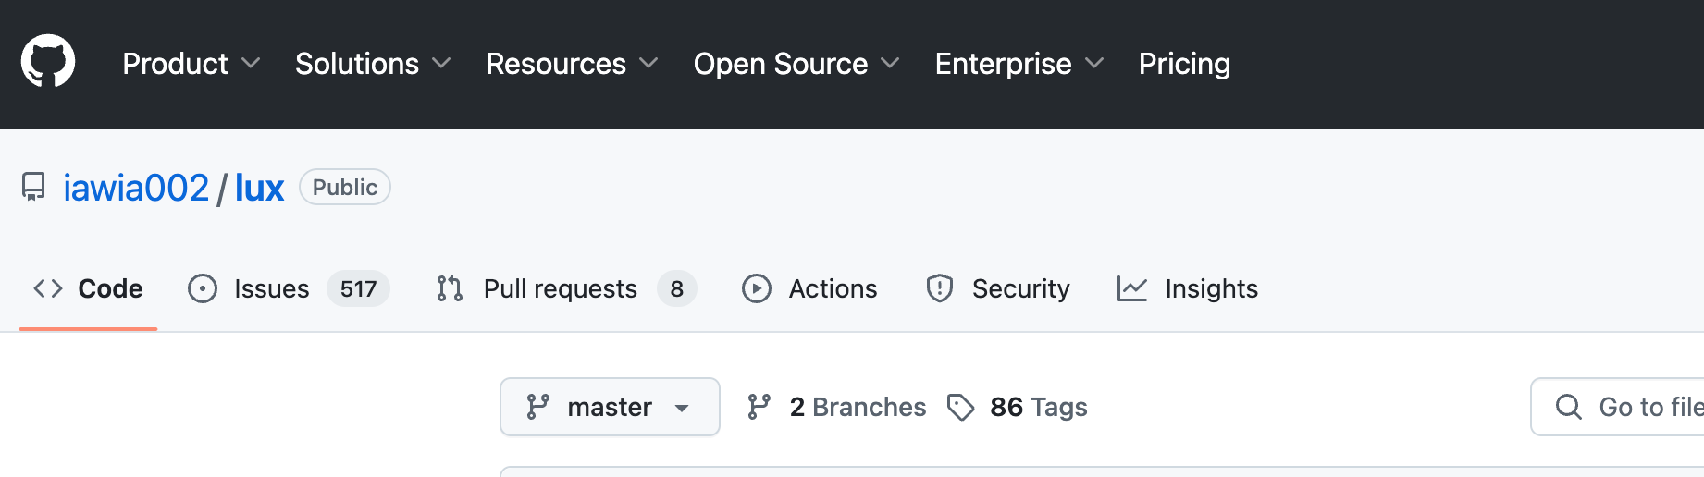Open the Pricing page link

[1184, 64]
